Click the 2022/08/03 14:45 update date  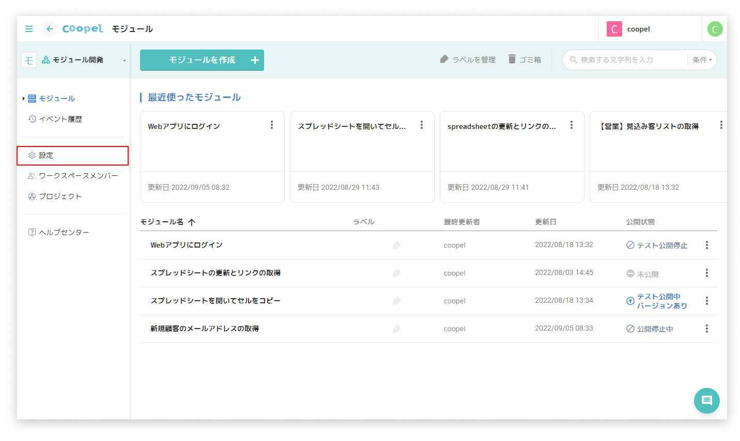564,272
